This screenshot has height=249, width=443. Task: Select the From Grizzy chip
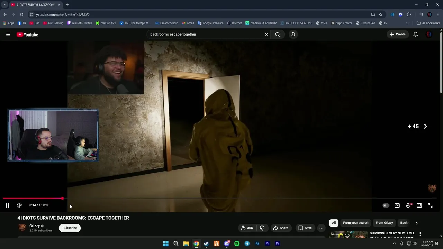point(384,223)
